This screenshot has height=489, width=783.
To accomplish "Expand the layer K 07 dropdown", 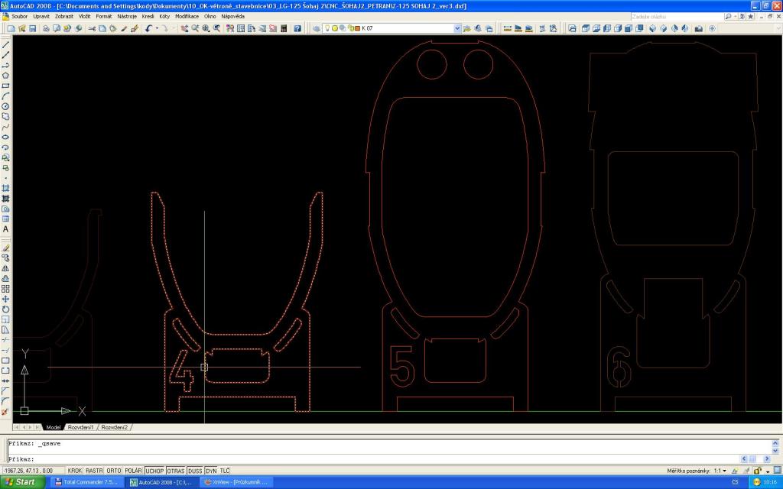I will 457,28.
